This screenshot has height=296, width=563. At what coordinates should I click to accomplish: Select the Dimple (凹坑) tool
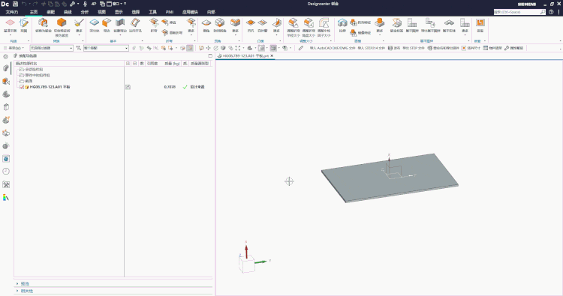click(x=250, y=25)
